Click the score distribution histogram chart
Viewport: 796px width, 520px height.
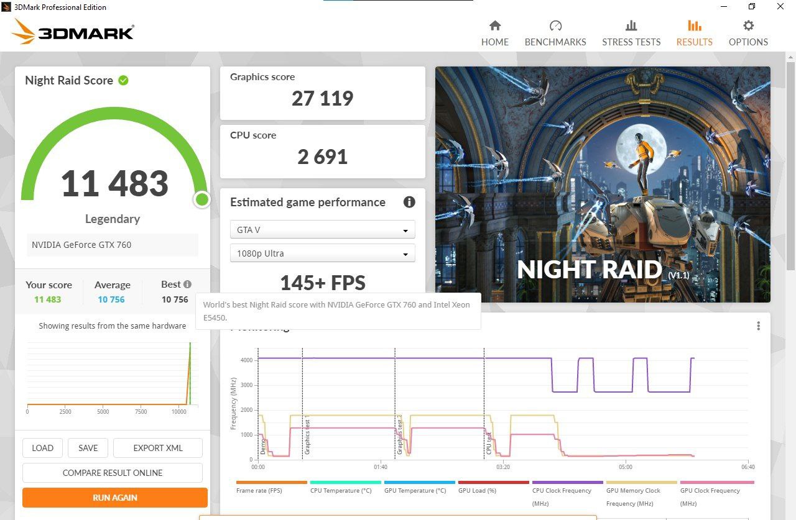tap(112, 374)
